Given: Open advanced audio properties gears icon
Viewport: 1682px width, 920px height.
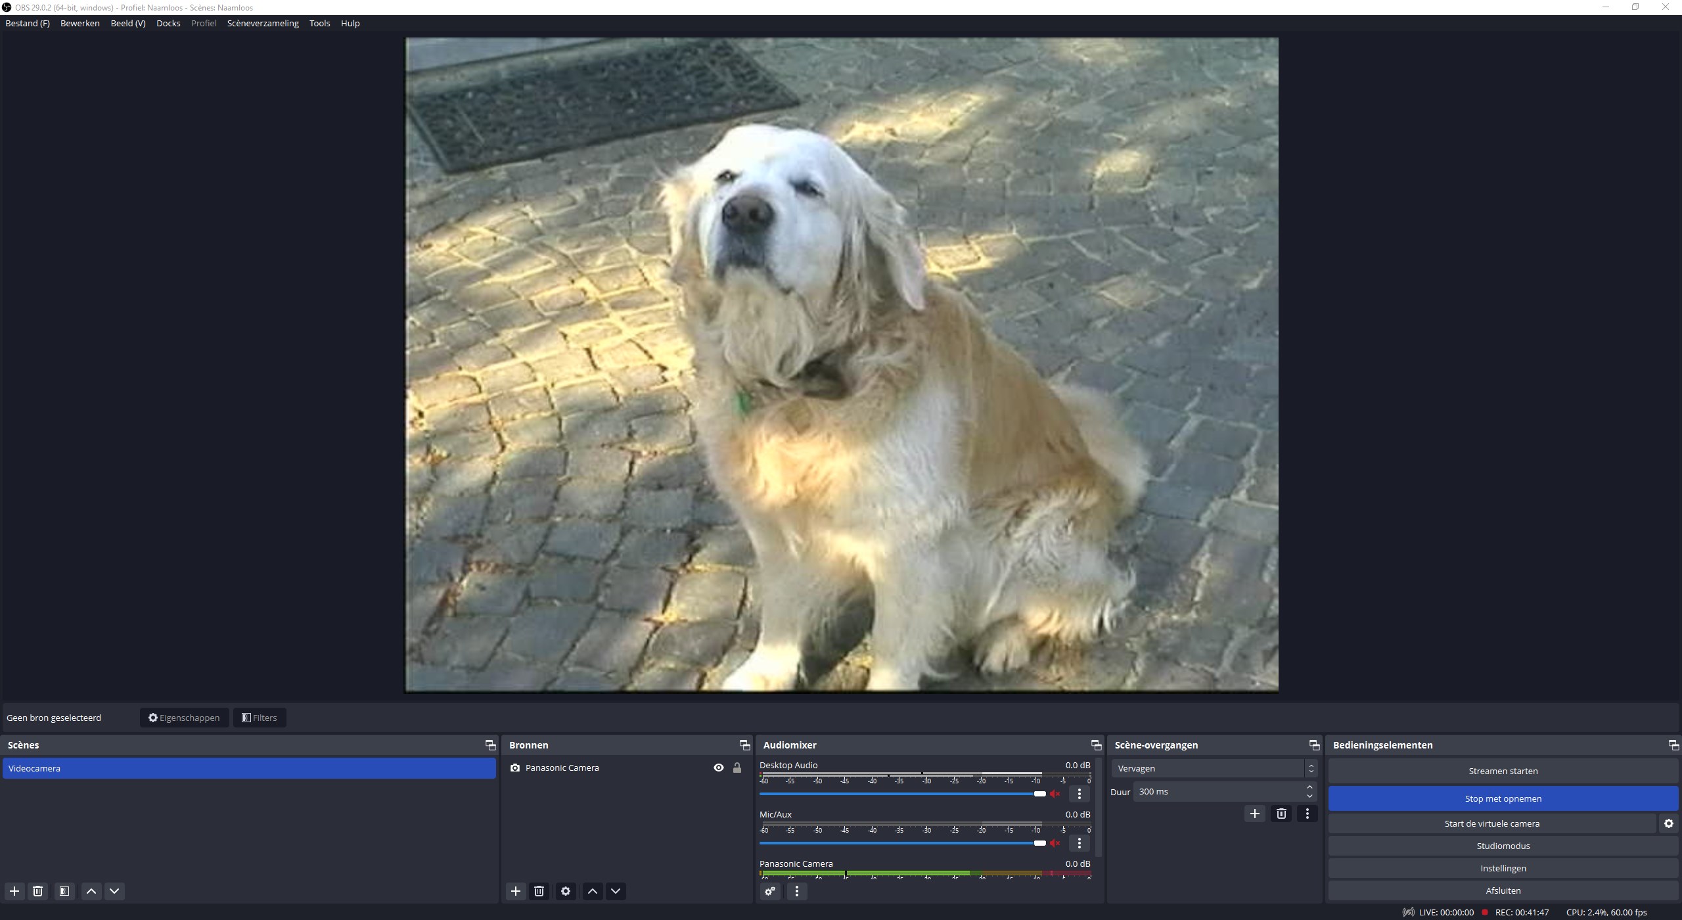Looking at the screenshot, I should tap(771, 891).
